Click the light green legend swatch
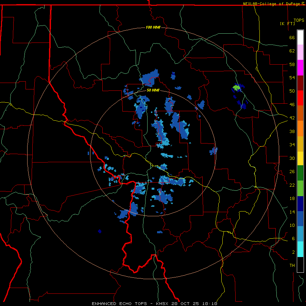 click(300, 188)
